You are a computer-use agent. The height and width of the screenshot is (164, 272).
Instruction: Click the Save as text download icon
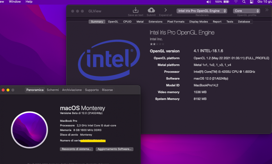coord(135,10)
